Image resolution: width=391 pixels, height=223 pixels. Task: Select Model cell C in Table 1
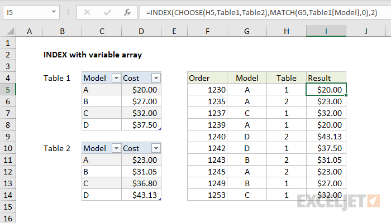(x=102, y=113)
